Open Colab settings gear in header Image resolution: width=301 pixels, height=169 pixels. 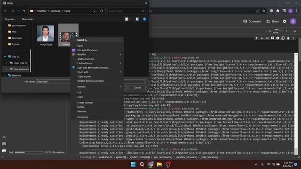click(285, 22)
